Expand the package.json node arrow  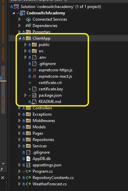(25, 95)
